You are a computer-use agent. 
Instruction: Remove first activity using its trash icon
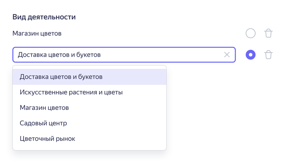[268, 33]
